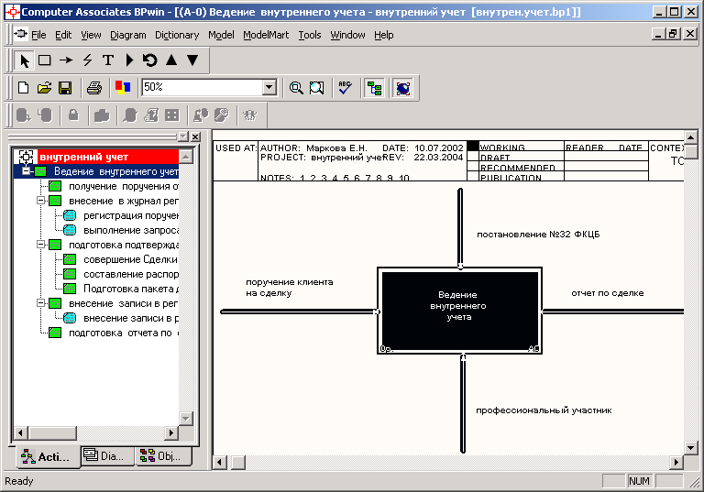Open the View menu
The height and width of the screenshot is (492, 704).
pyautogui.click(x=91, y=35)
